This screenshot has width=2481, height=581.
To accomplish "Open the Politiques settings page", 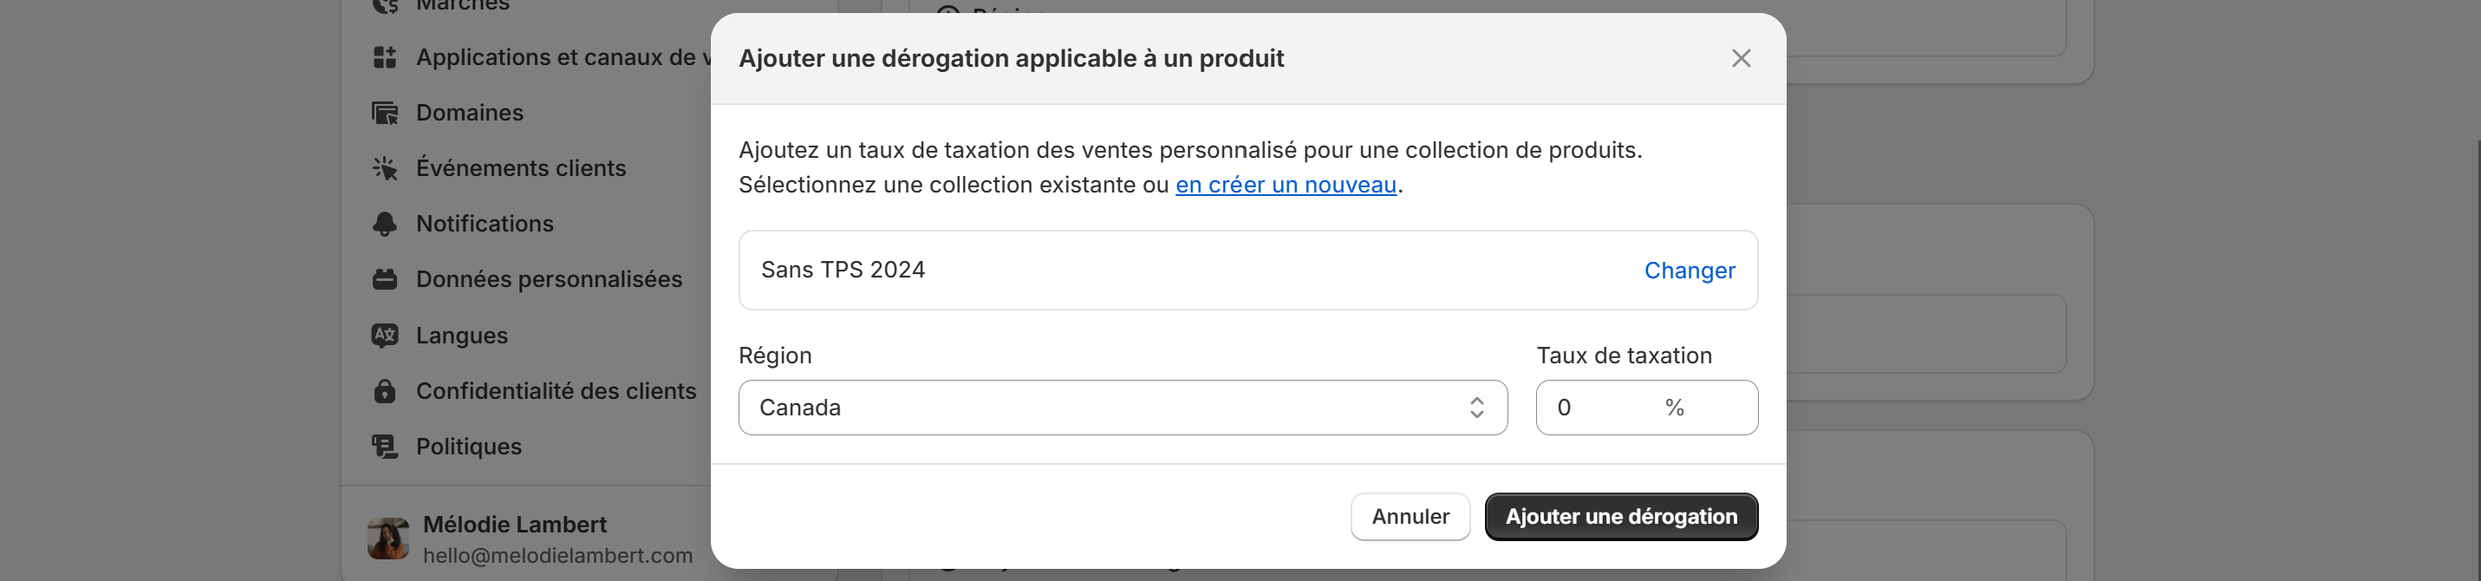I will [x=468, y=446].
